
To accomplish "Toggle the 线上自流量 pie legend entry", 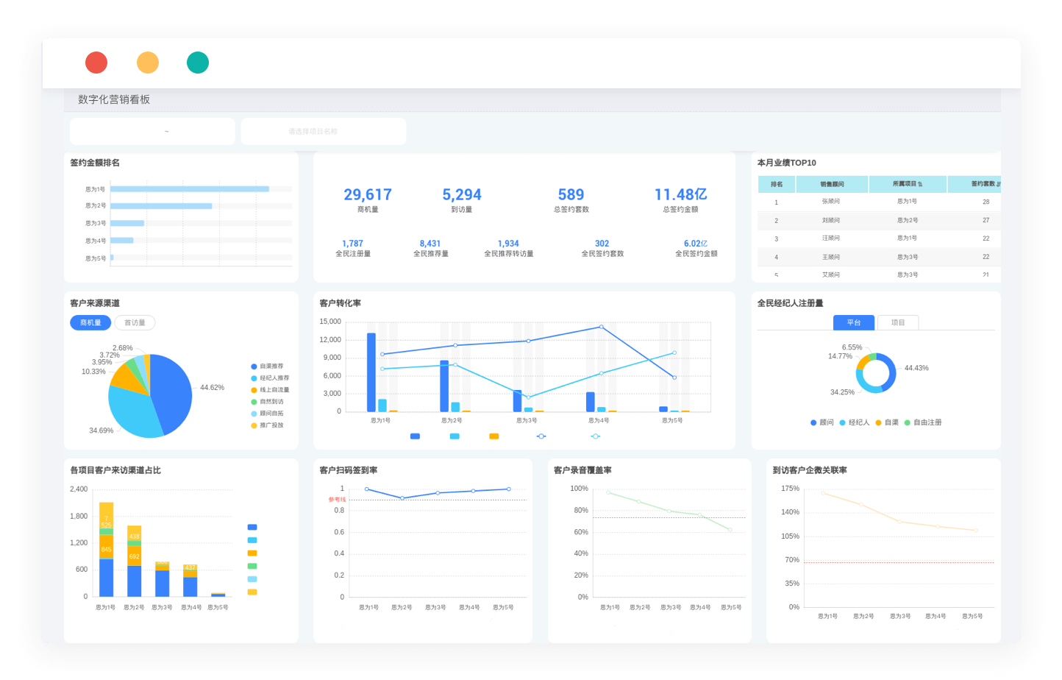I will click(270, 389).
